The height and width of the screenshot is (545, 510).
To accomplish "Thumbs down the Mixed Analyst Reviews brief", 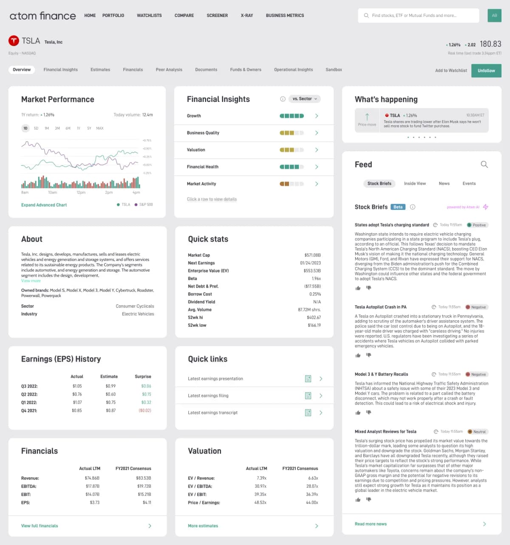I will tap(368, 500).
